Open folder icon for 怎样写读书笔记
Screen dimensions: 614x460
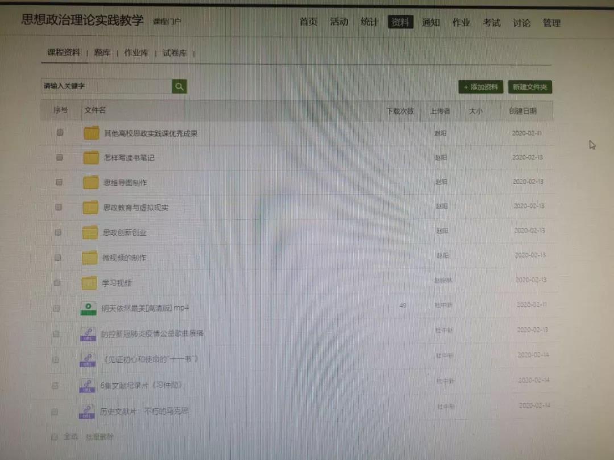pyautogui.click(x=91, y=158)
